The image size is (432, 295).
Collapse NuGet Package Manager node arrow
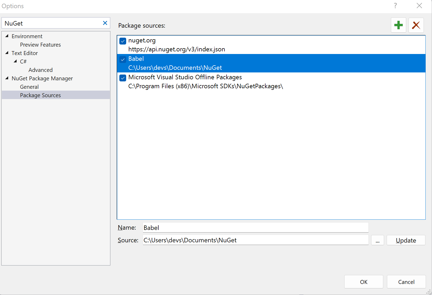point(7,78)
